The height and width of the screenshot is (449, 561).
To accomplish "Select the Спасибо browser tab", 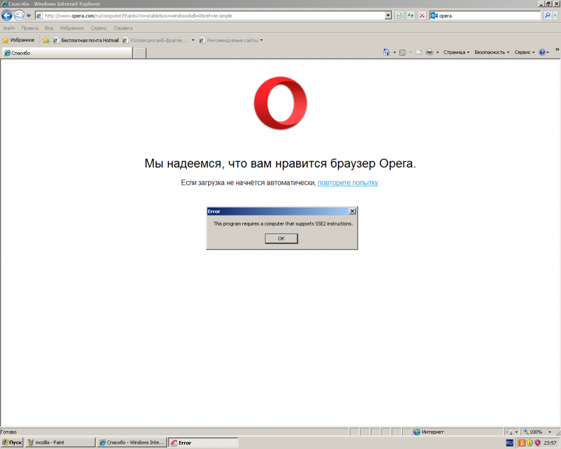I will point(66,53).
